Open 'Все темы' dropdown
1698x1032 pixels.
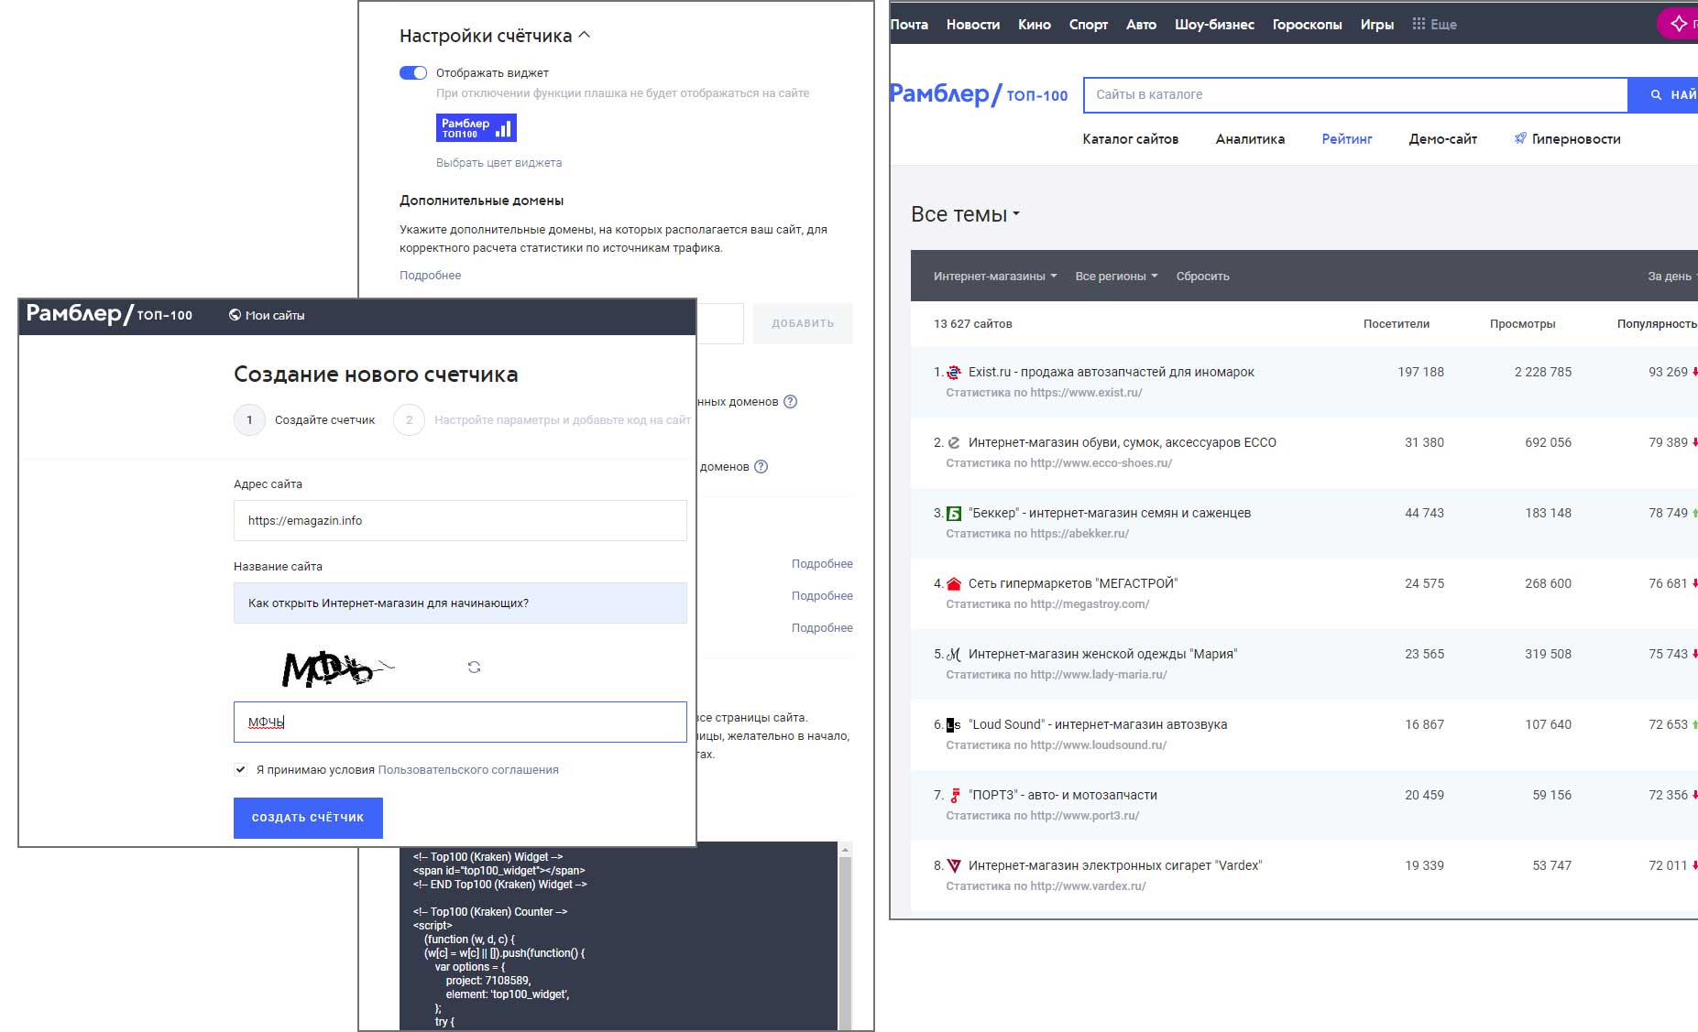click(965, 214)
